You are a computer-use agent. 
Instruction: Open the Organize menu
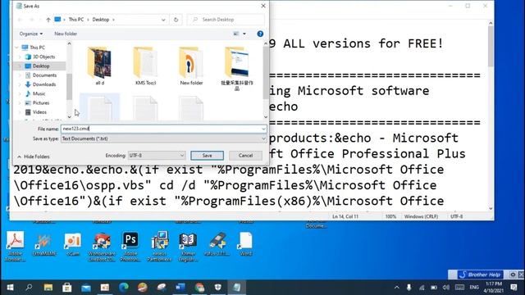point(31,34)
